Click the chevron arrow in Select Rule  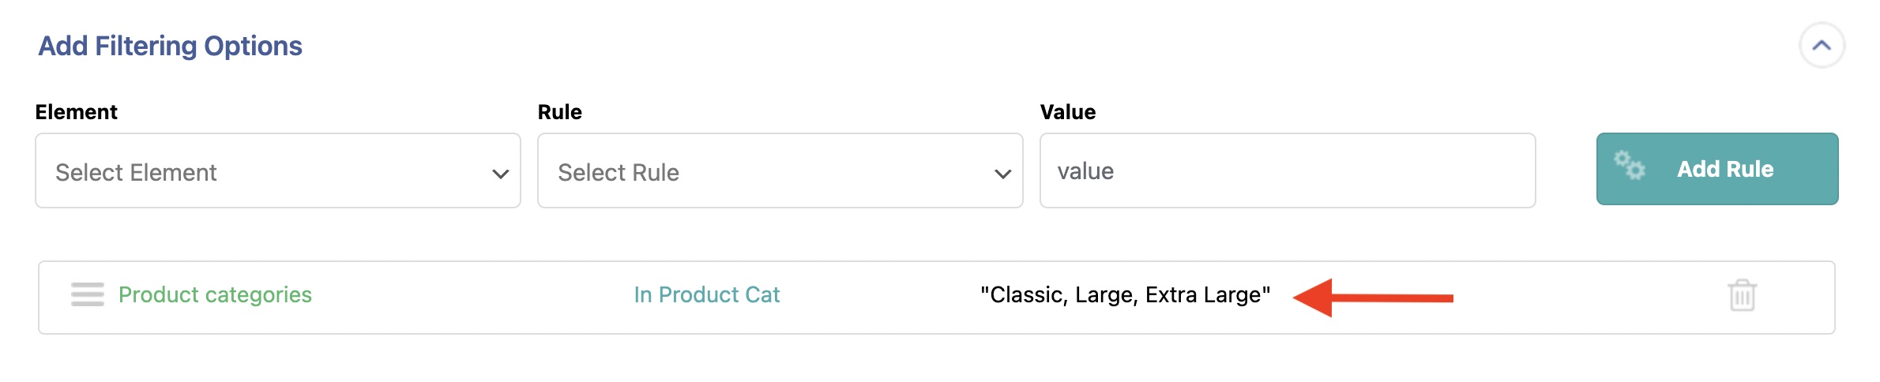pos(1002,174)
